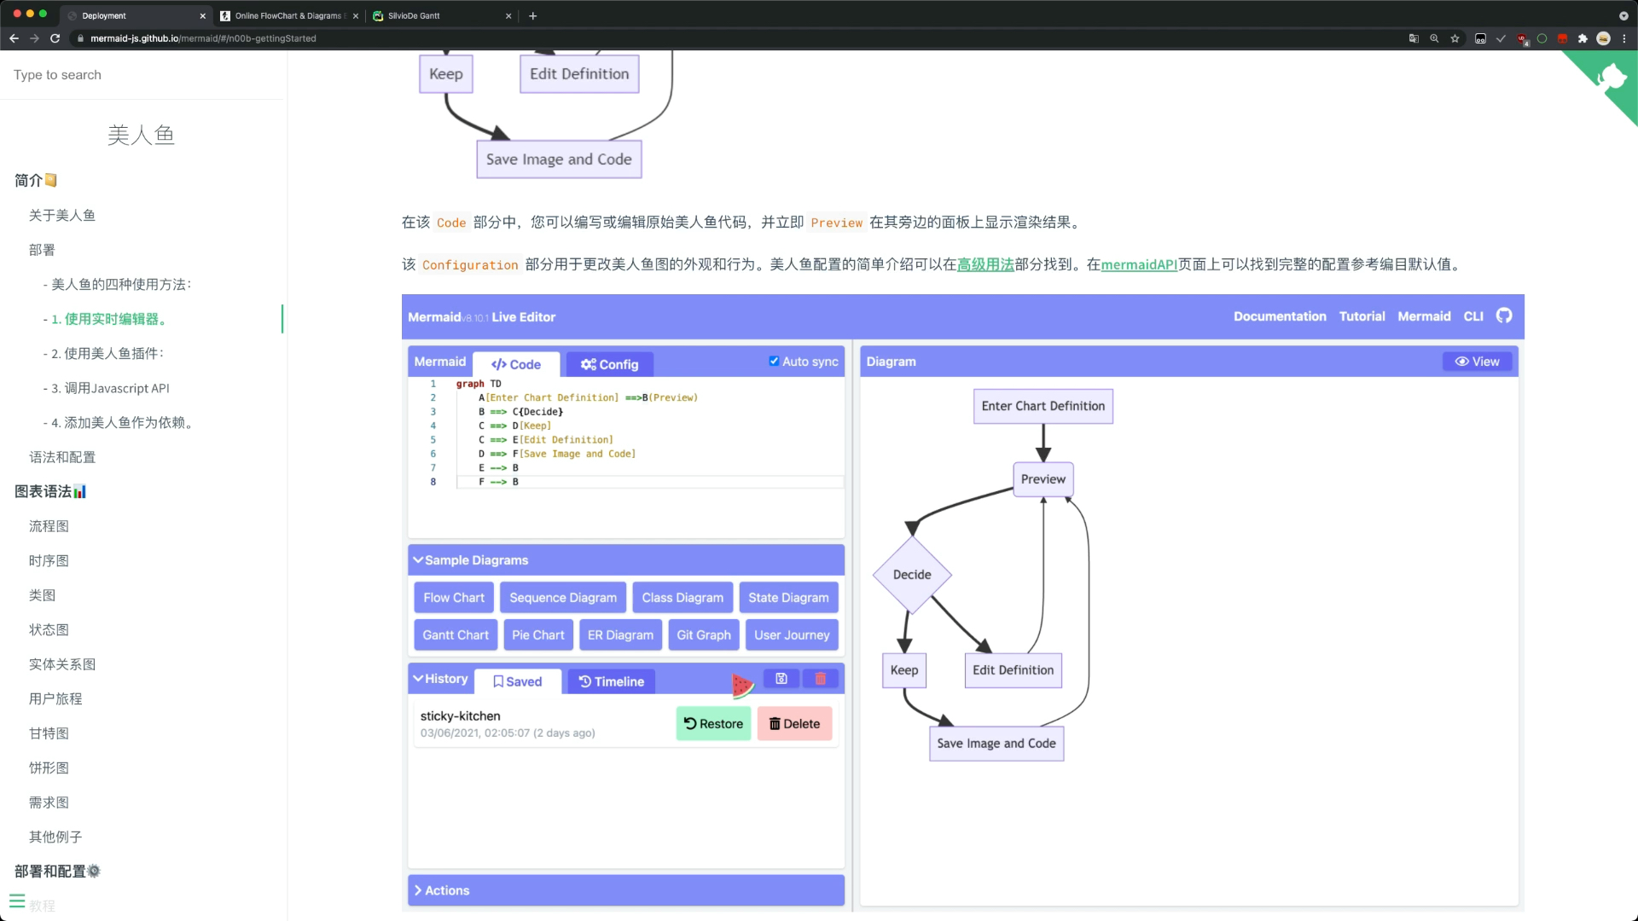Load the State Diagram sample
The height and width of the screenshot is (921, 1638).
point(788,598)
